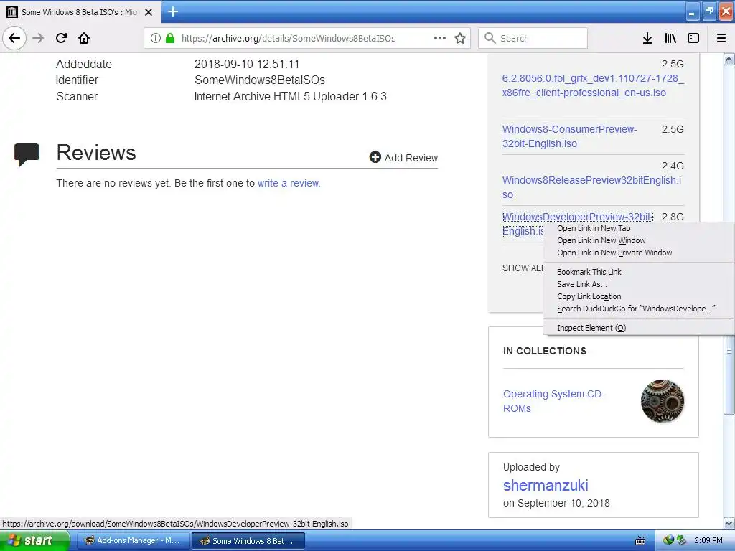Select Save Link As...

tap(581, 284)
